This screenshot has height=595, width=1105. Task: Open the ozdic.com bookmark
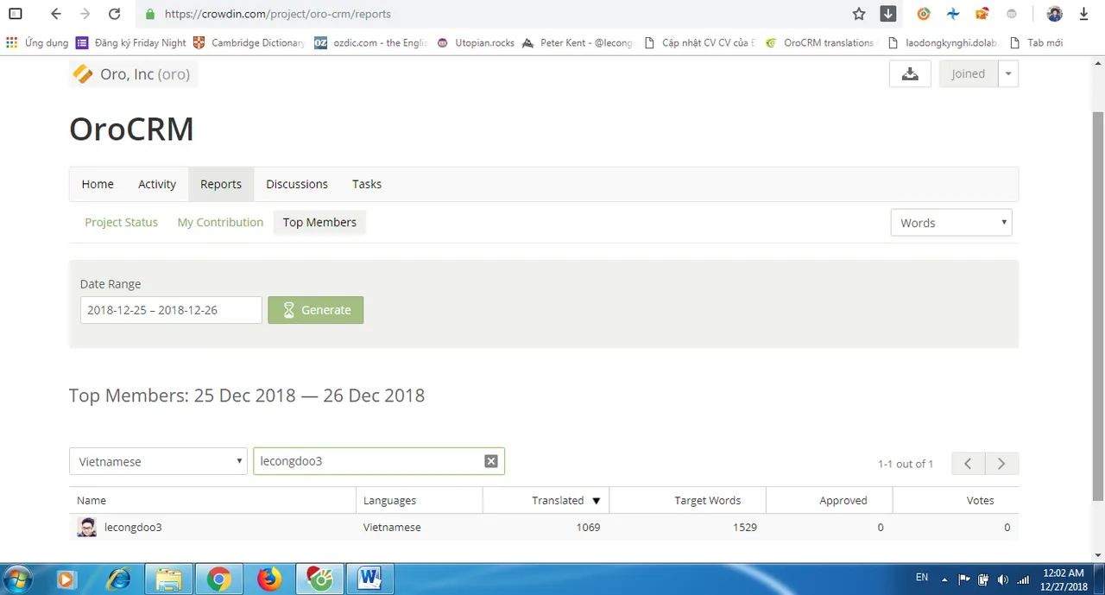click(370, 42)
